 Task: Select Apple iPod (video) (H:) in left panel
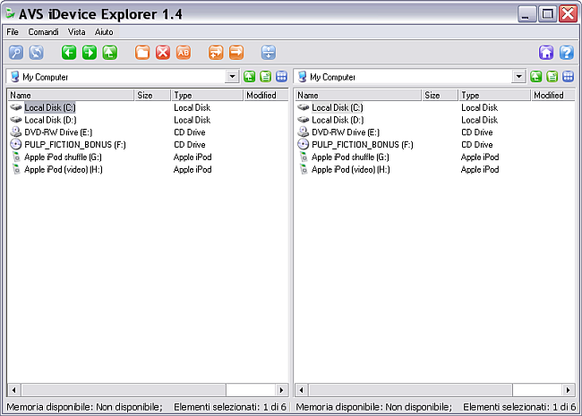64,169
